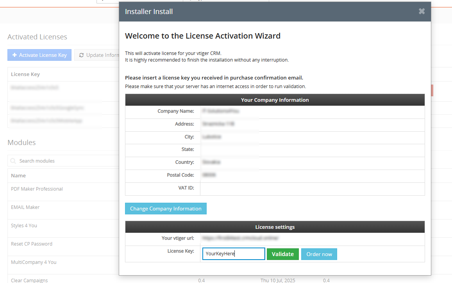Select Styles 4 You module row
452x283 pixels.
pos(63,229)
